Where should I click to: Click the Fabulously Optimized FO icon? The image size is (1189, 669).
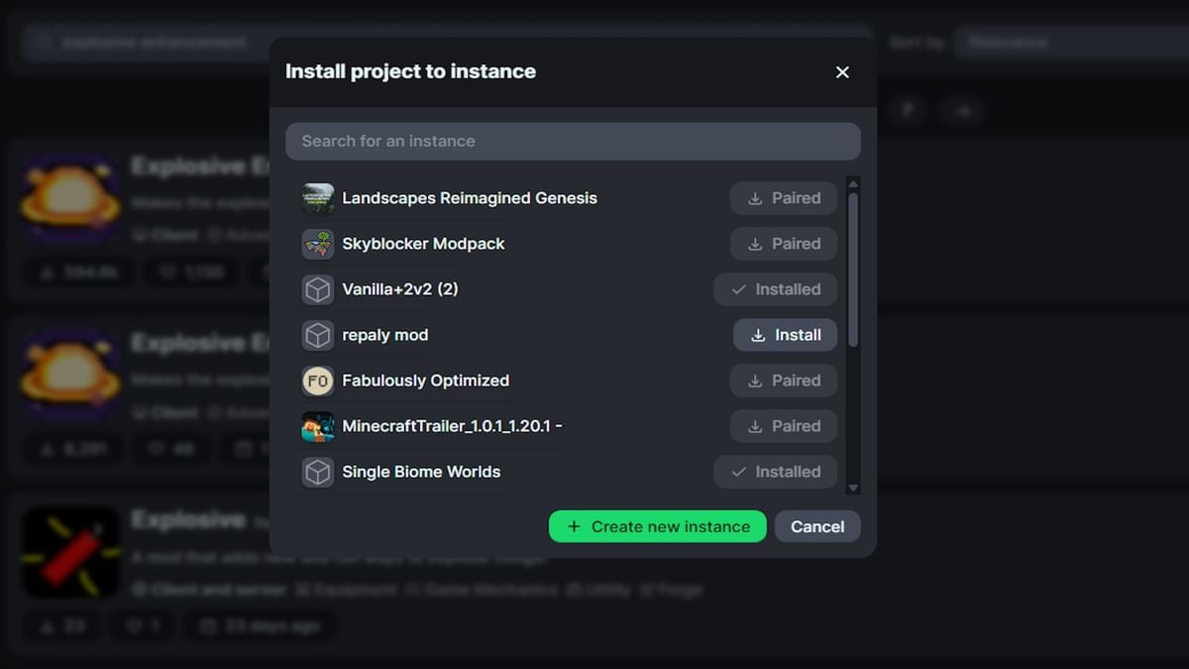click(x=317, y=380)
